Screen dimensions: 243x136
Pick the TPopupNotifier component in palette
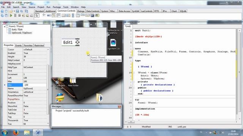coord(97,15)
